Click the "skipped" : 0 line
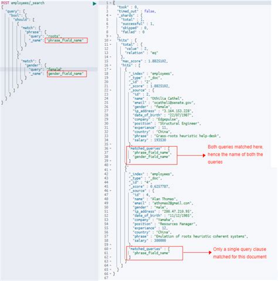This screenshot has height=281, width=278. tap(134, 28)
